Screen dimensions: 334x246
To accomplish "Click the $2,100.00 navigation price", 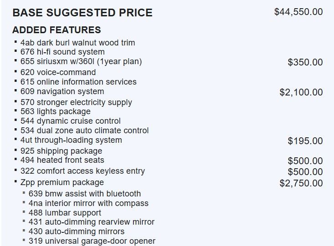I will [301, 92].
